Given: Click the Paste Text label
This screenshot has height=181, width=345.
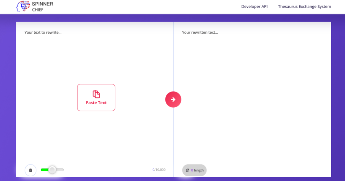Looking at the screenshot, I should [96, 103].
